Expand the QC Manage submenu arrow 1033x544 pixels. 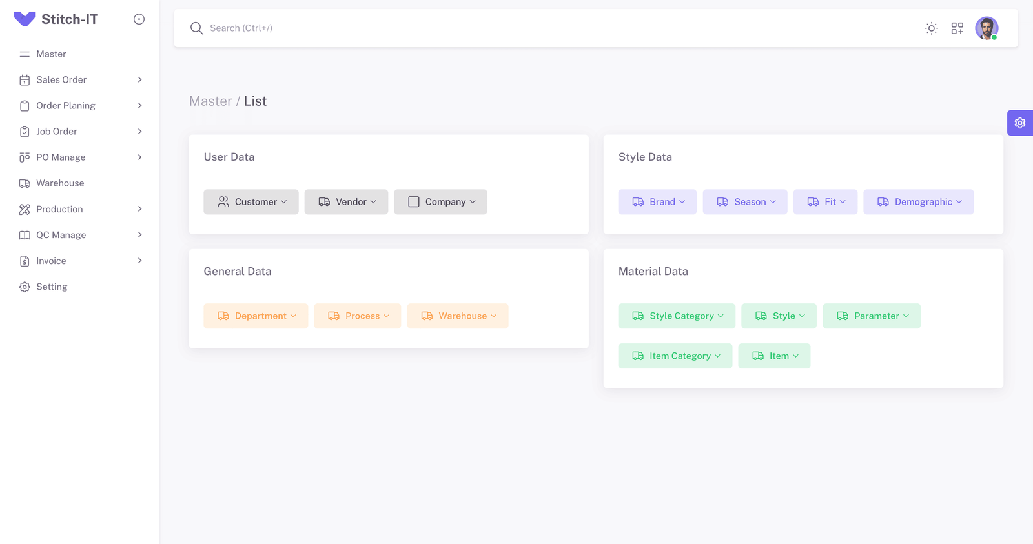click(x=139, y=235)
